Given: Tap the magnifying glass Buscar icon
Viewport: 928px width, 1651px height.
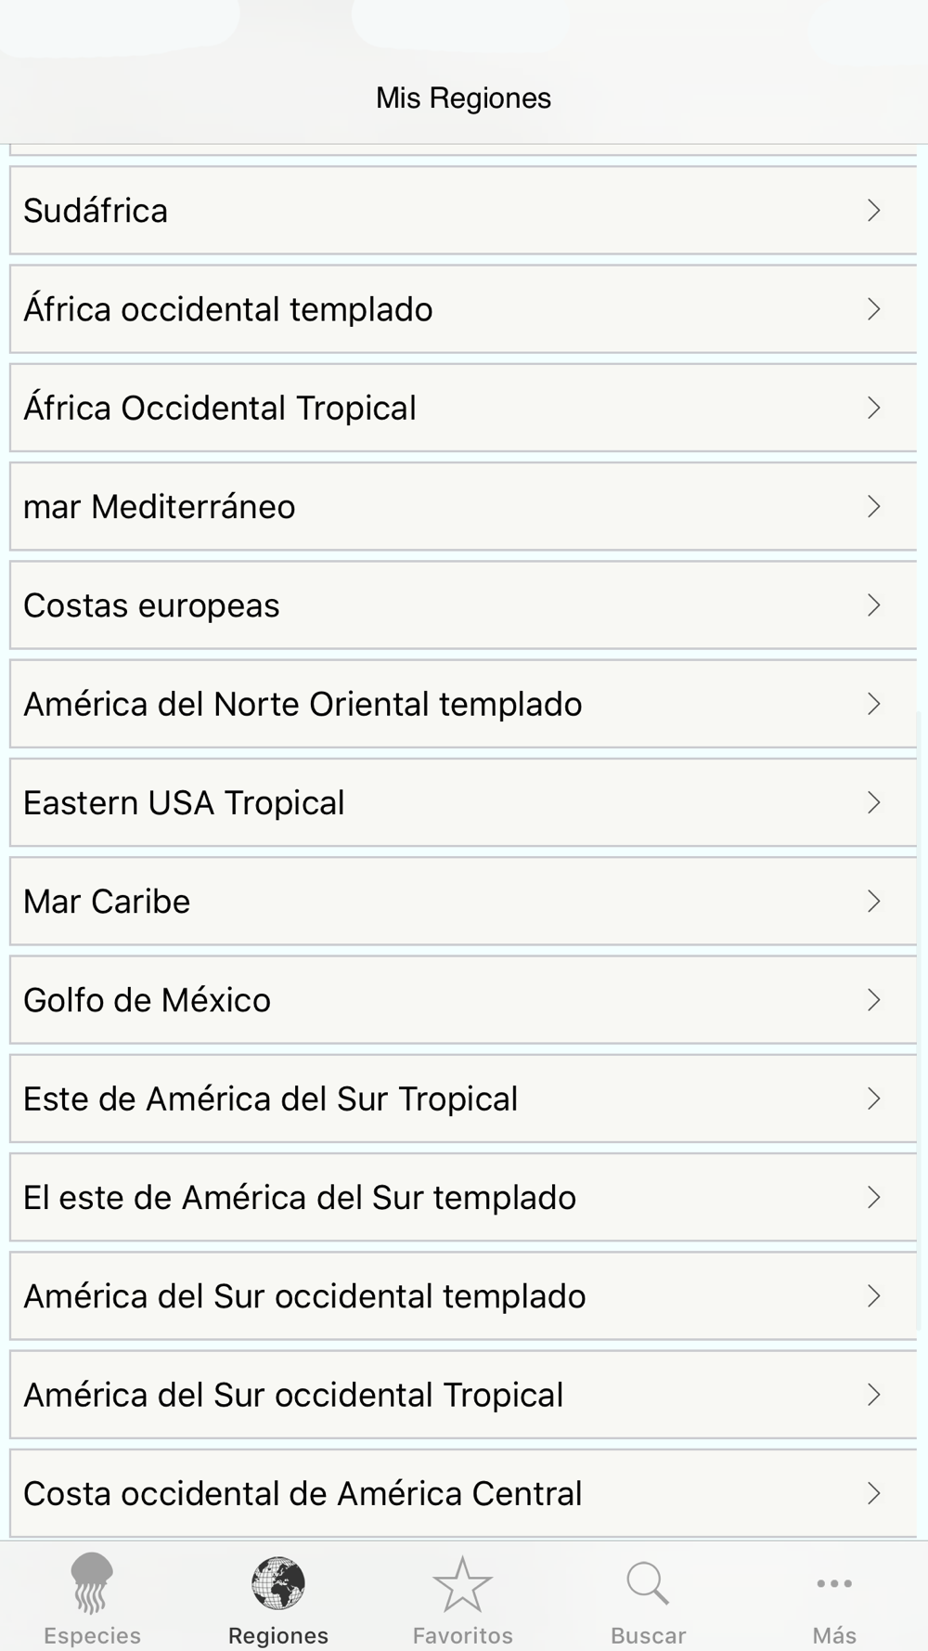Looking at the screenshot, I should (x=648, y=1584).
